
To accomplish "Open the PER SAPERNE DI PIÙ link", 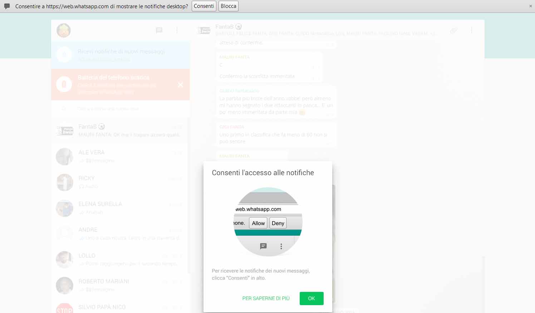I will tap(266, 298).
